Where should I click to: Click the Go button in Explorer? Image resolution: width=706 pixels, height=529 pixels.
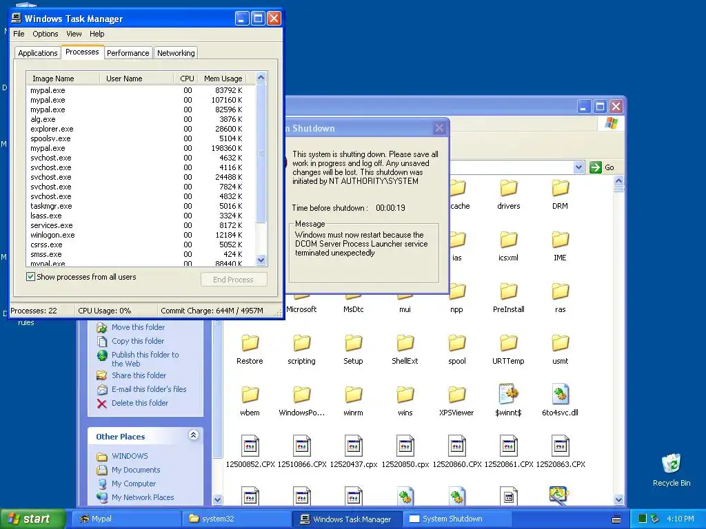coord(603,167)
